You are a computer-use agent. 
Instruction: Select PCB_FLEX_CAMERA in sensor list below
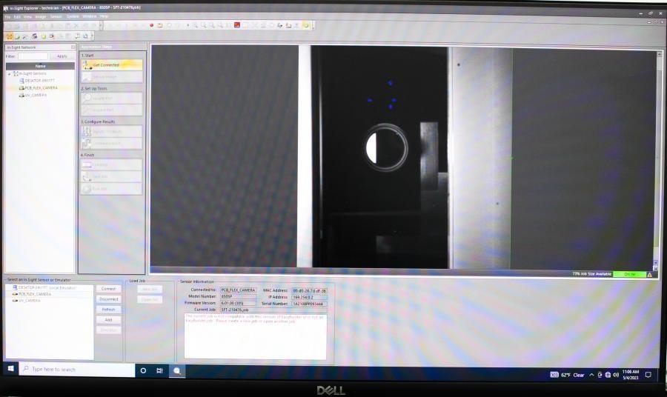coord(32,294)
